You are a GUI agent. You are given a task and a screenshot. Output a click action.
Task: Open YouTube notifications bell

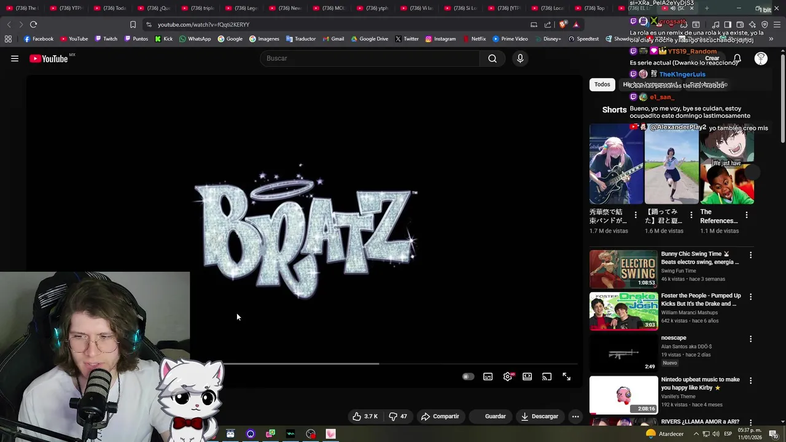click(x=737, y=58)
